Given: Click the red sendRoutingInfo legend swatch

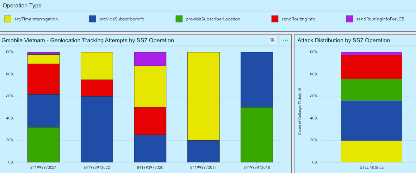Looking at the screenshot, I should click(x=275, y=19).
